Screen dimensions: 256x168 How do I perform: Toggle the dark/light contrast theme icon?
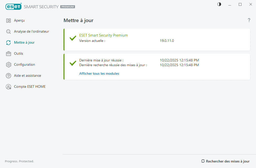pyautogui.click(x=219, y=4)
